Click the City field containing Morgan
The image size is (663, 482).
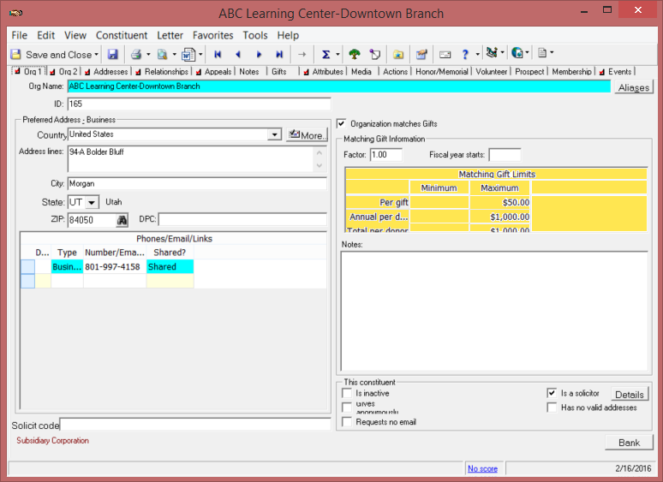(x=197, y=184)
